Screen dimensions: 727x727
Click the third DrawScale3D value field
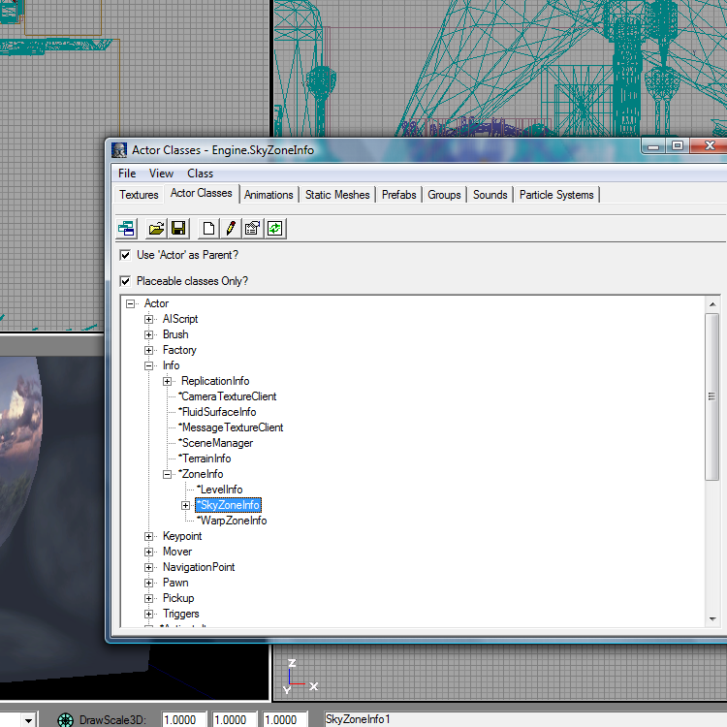point(284,719)
